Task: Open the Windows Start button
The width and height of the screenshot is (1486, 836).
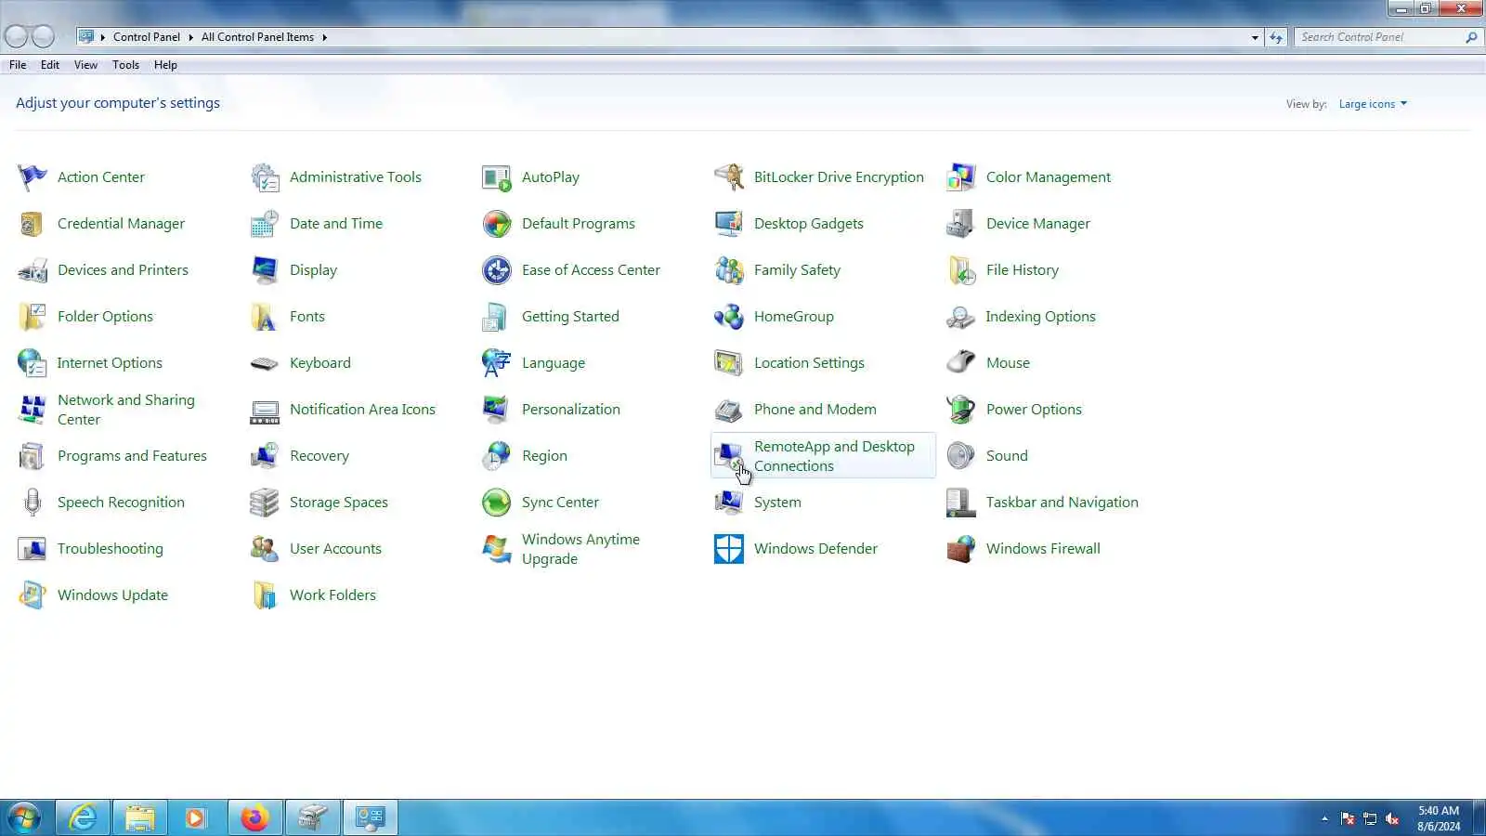Action: [x=25, y=817]
